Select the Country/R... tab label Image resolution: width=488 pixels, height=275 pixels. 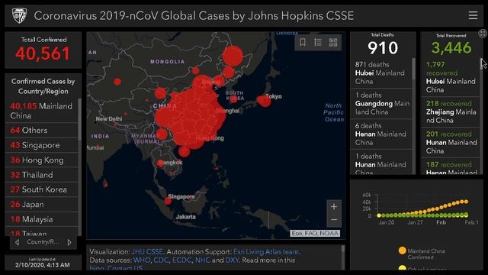coord(43,241)
